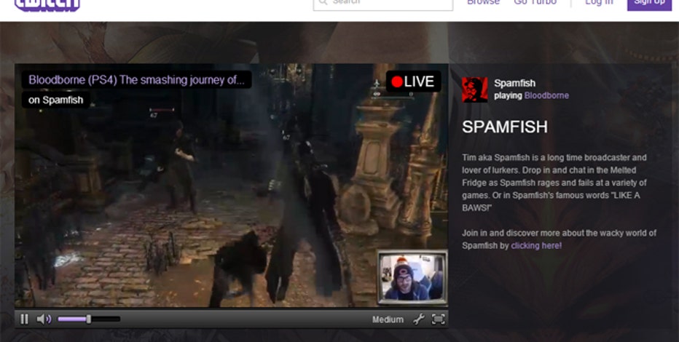
Task: Open player settings via wrench icon
Action: click(x=418, y=319)
